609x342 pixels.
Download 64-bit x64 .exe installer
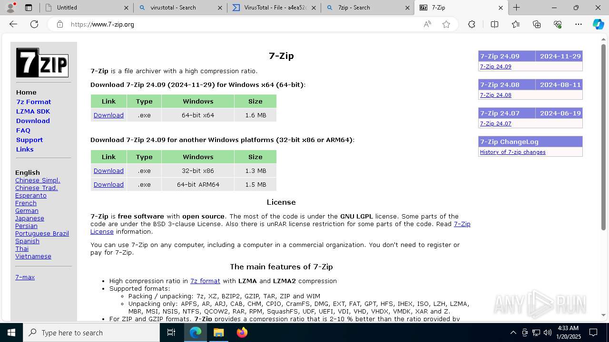click(108, 115)
